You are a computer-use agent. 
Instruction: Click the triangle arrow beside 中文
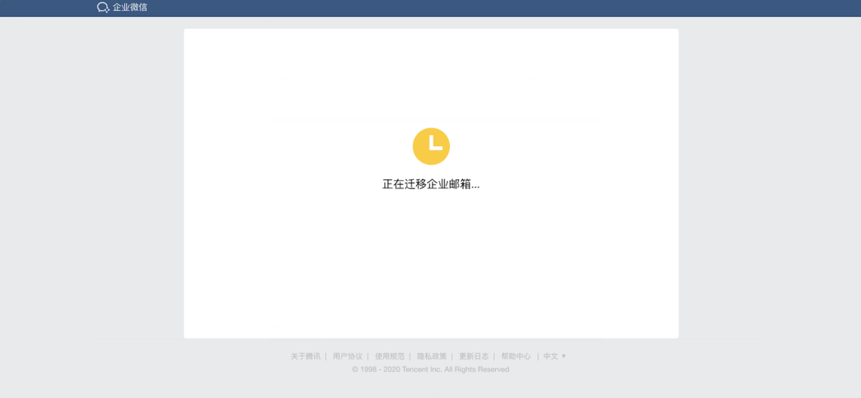[563, 356]
